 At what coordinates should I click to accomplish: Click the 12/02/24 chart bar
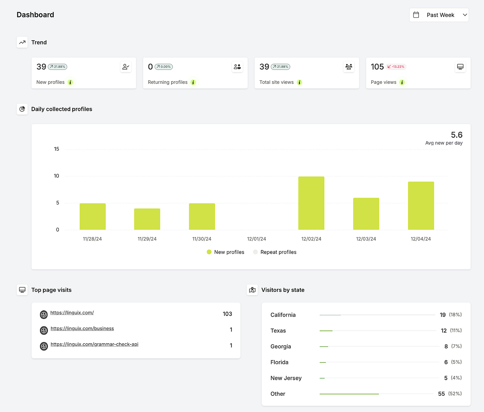pos(311,203)
